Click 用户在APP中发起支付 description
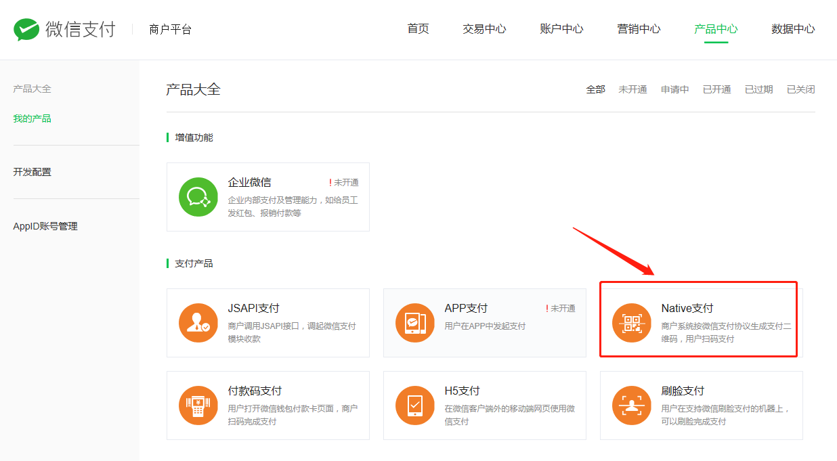The image size is (837, 461). click(x=486, y=326)
